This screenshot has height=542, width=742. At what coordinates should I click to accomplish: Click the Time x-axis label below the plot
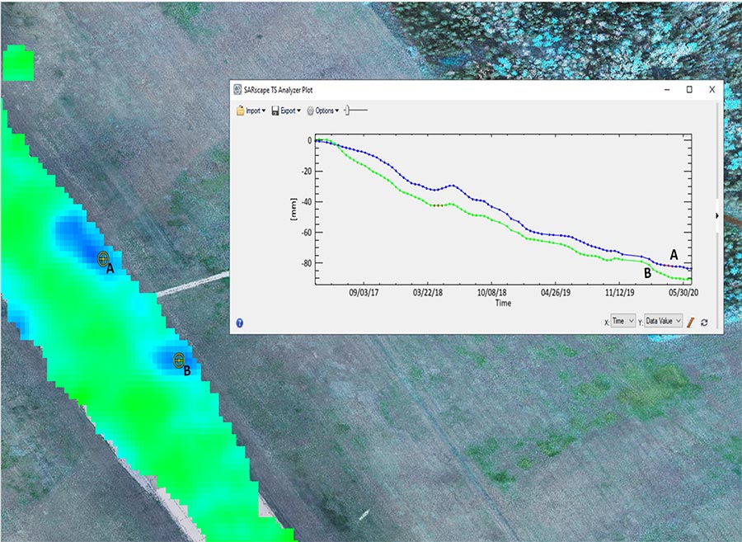(x=503, y=303)
